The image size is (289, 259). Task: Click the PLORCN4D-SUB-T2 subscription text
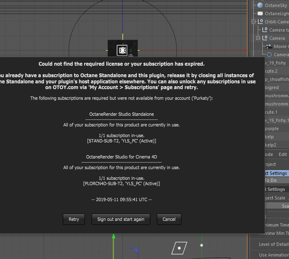click(x=122, y=183)
